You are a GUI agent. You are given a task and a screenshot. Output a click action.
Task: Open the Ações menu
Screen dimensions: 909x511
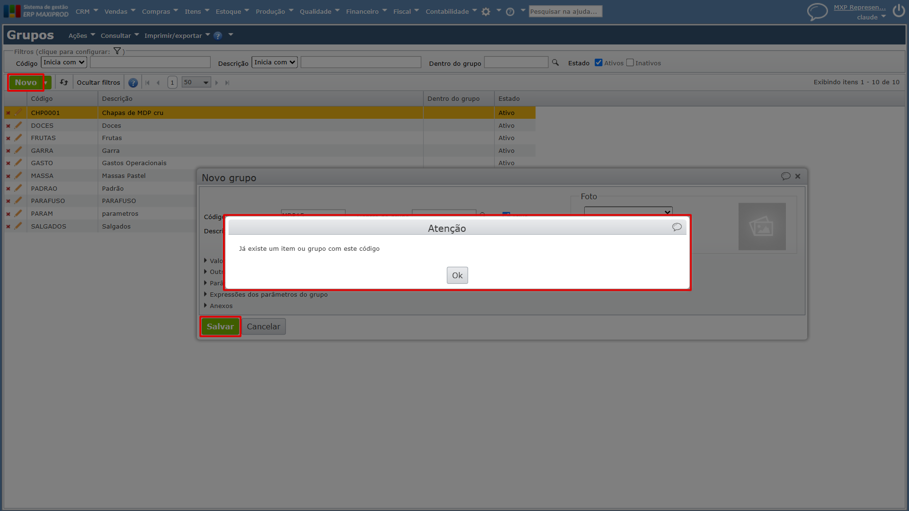pos(81,35)
